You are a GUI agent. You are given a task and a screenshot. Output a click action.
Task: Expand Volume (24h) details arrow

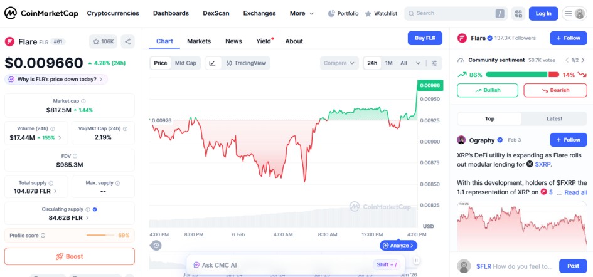(60, 137)
